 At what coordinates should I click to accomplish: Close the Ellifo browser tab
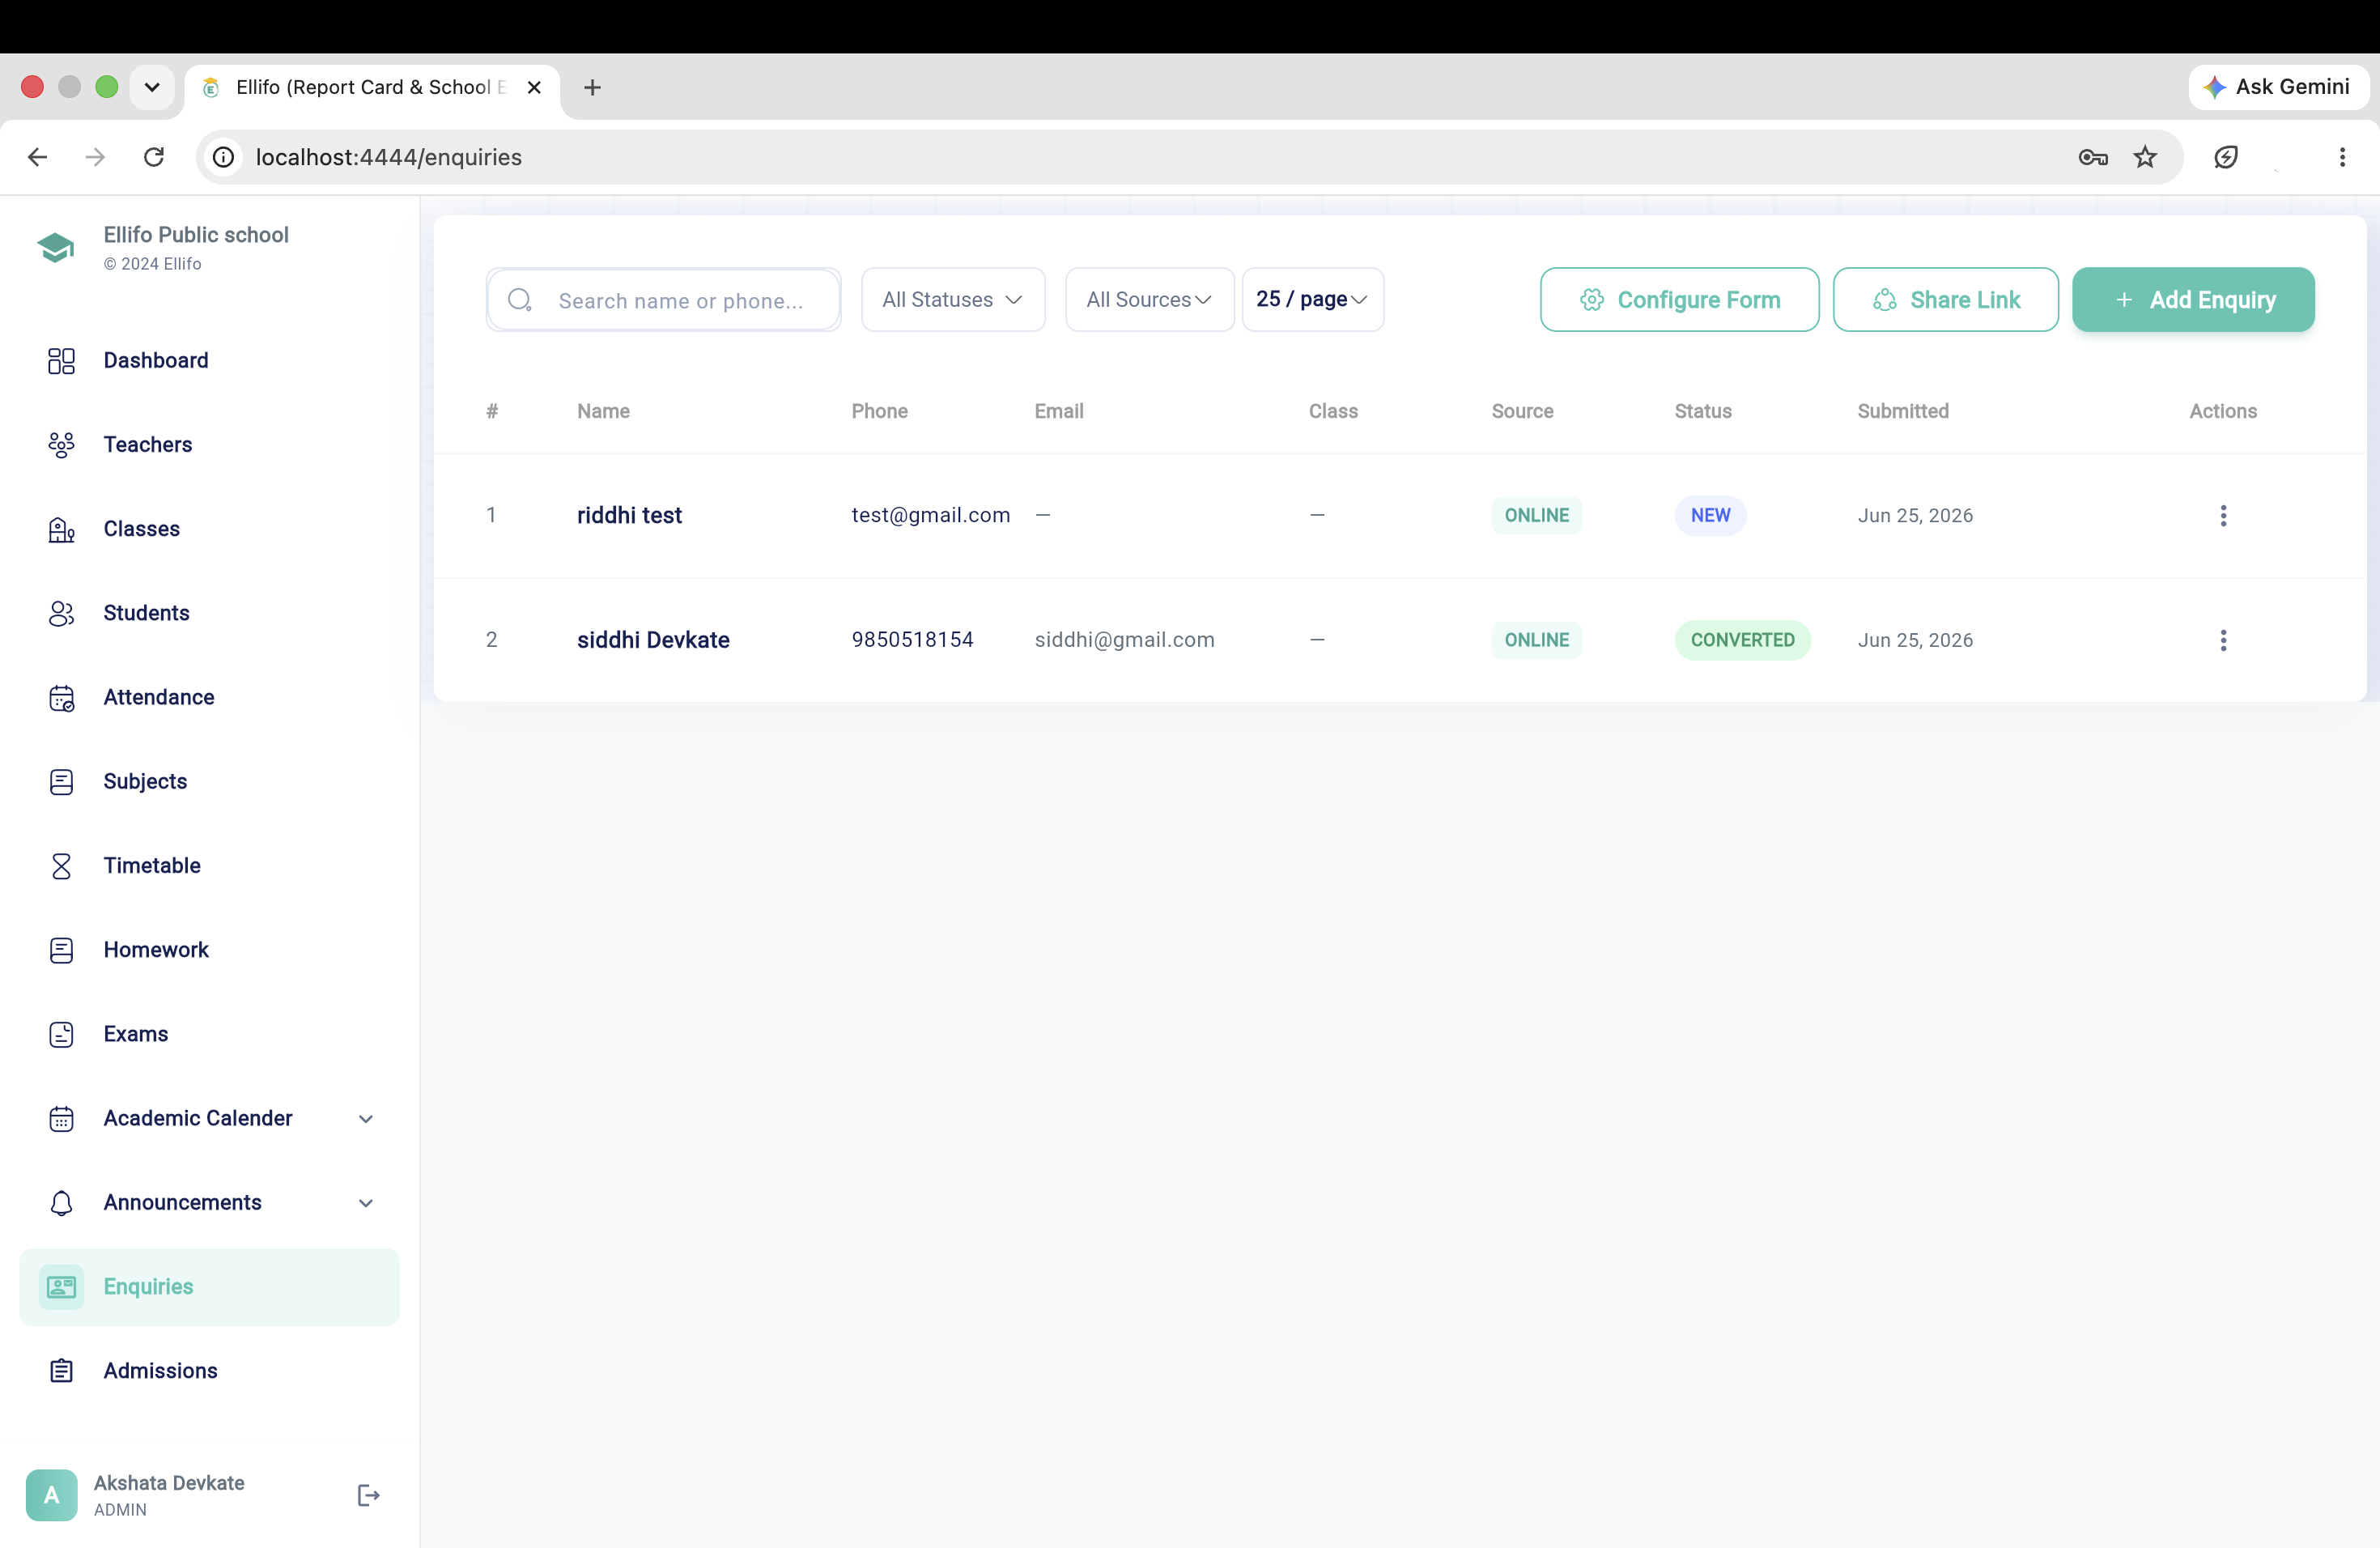534,87
